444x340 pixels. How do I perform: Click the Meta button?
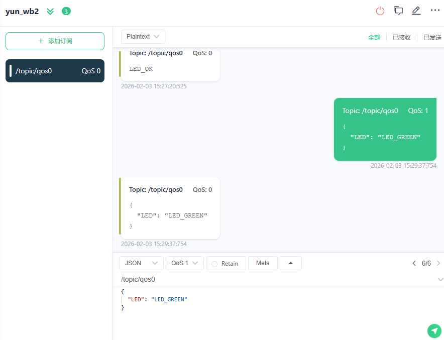(263, 263)
